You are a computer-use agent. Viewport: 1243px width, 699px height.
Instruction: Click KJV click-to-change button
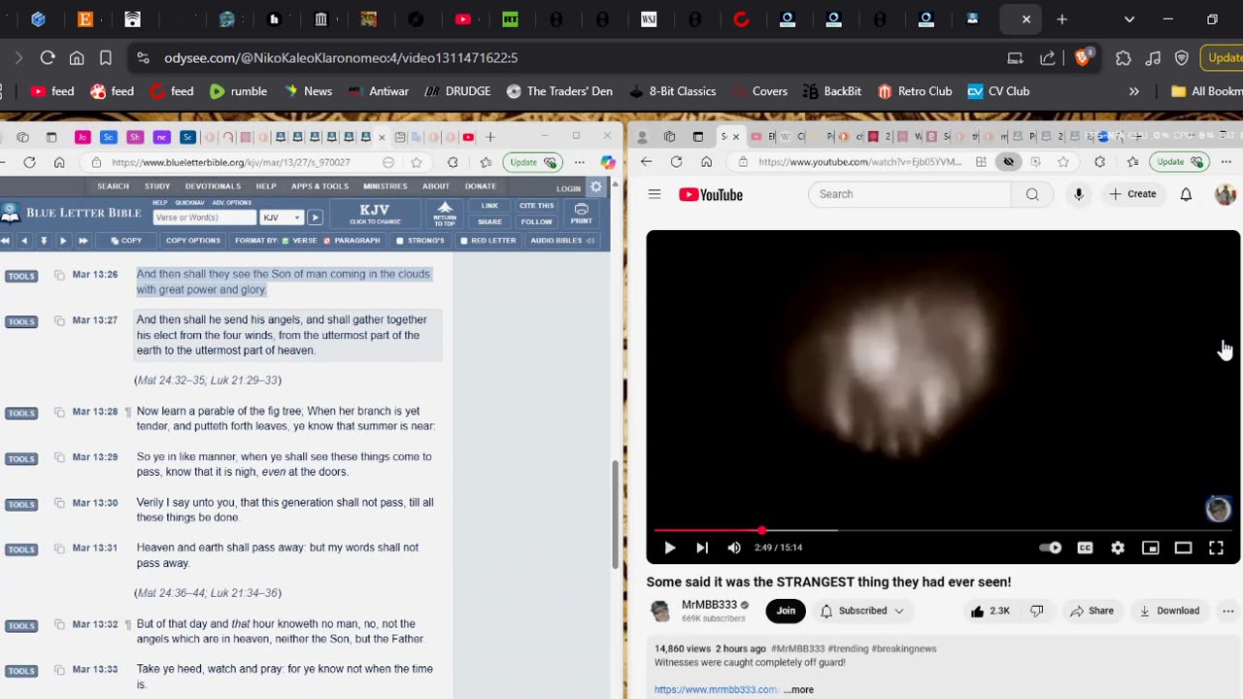coord(374,214)
